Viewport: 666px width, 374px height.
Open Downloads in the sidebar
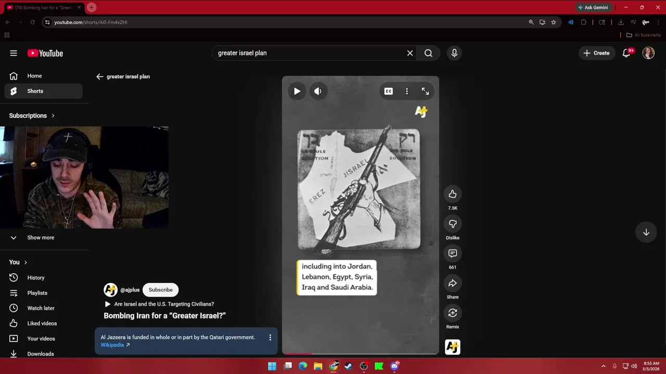pyautogui.click(x=44, y=354)
